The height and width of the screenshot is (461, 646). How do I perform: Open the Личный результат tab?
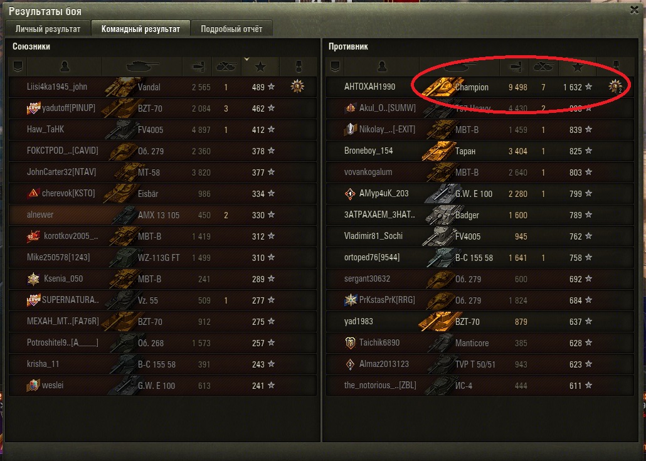coord(48,29)
